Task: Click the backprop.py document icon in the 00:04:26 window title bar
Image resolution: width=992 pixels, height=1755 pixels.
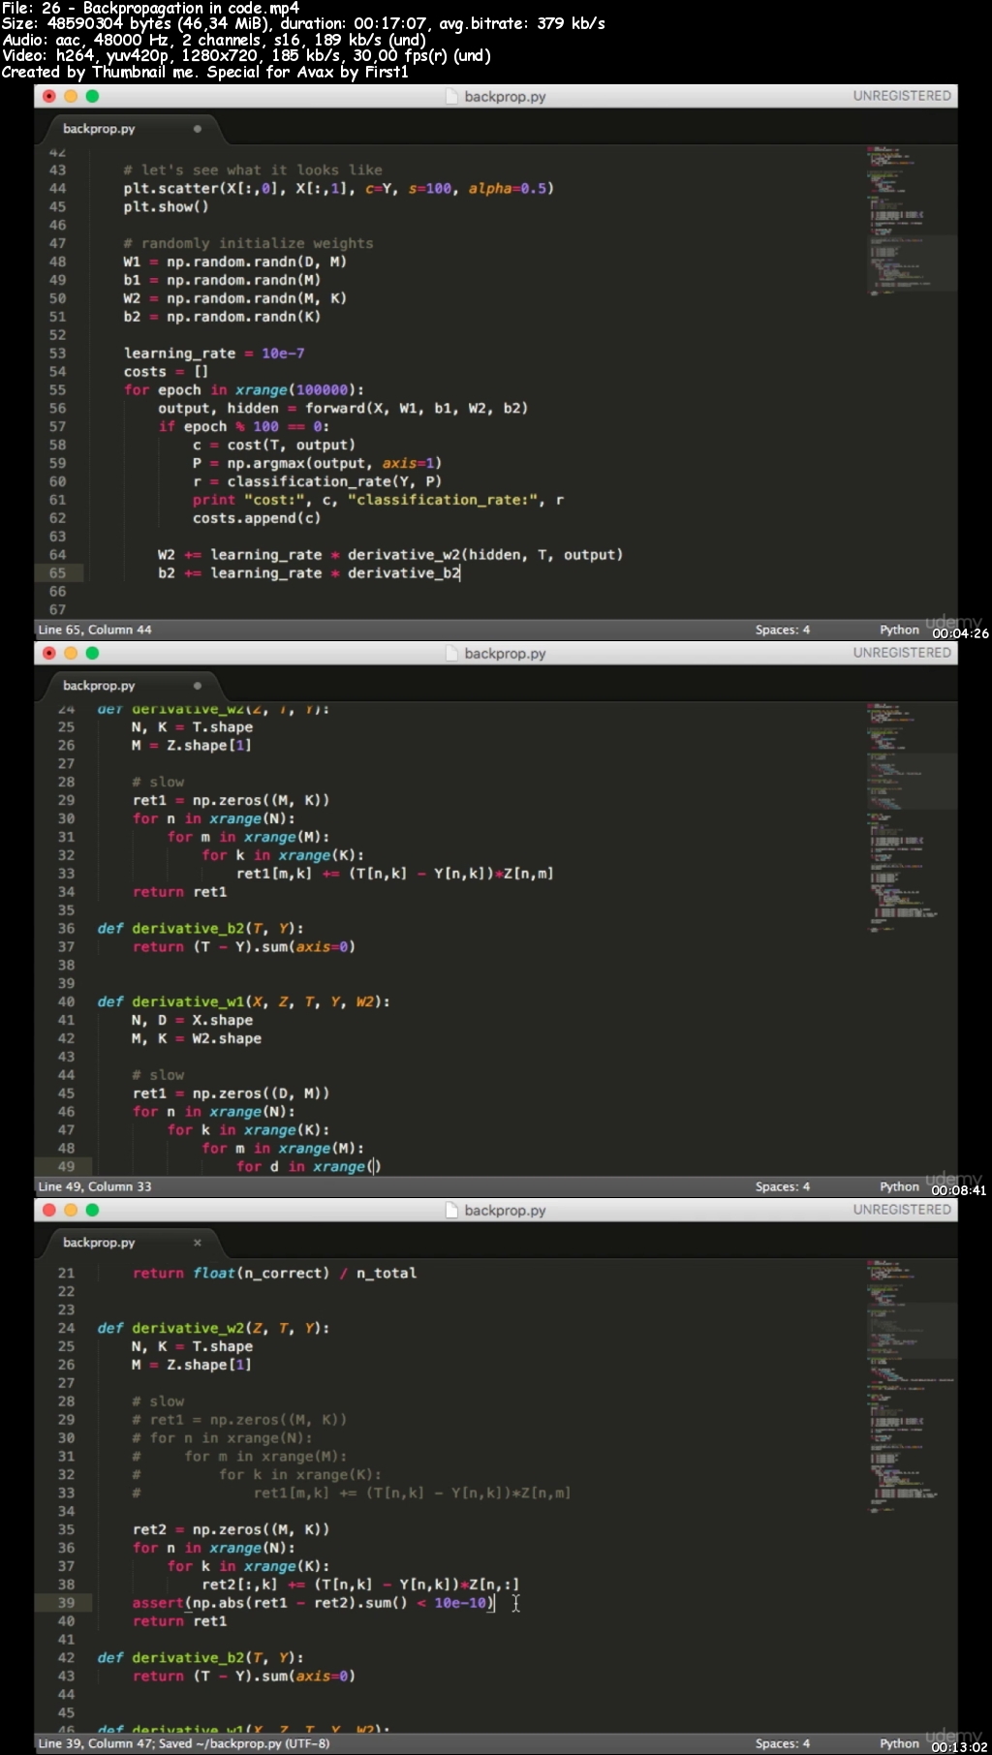Action: coord(451,97)
